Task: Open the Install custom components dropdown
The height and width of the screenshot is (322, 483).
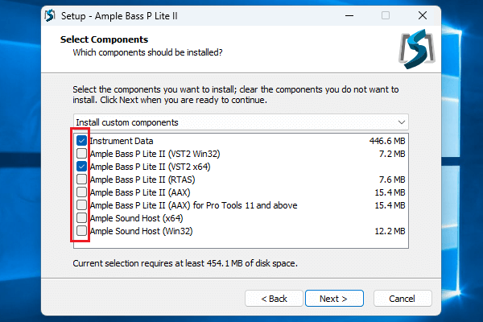Action: 239,122
